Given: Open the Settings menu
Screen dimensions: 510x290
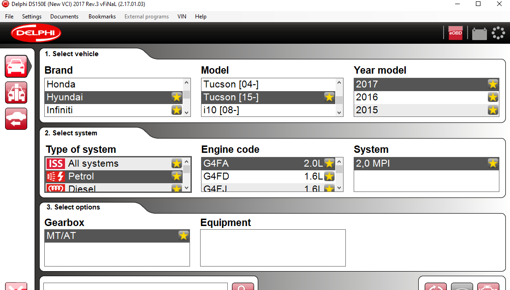Looking at the screenshot, I should (x=31, y=17).
